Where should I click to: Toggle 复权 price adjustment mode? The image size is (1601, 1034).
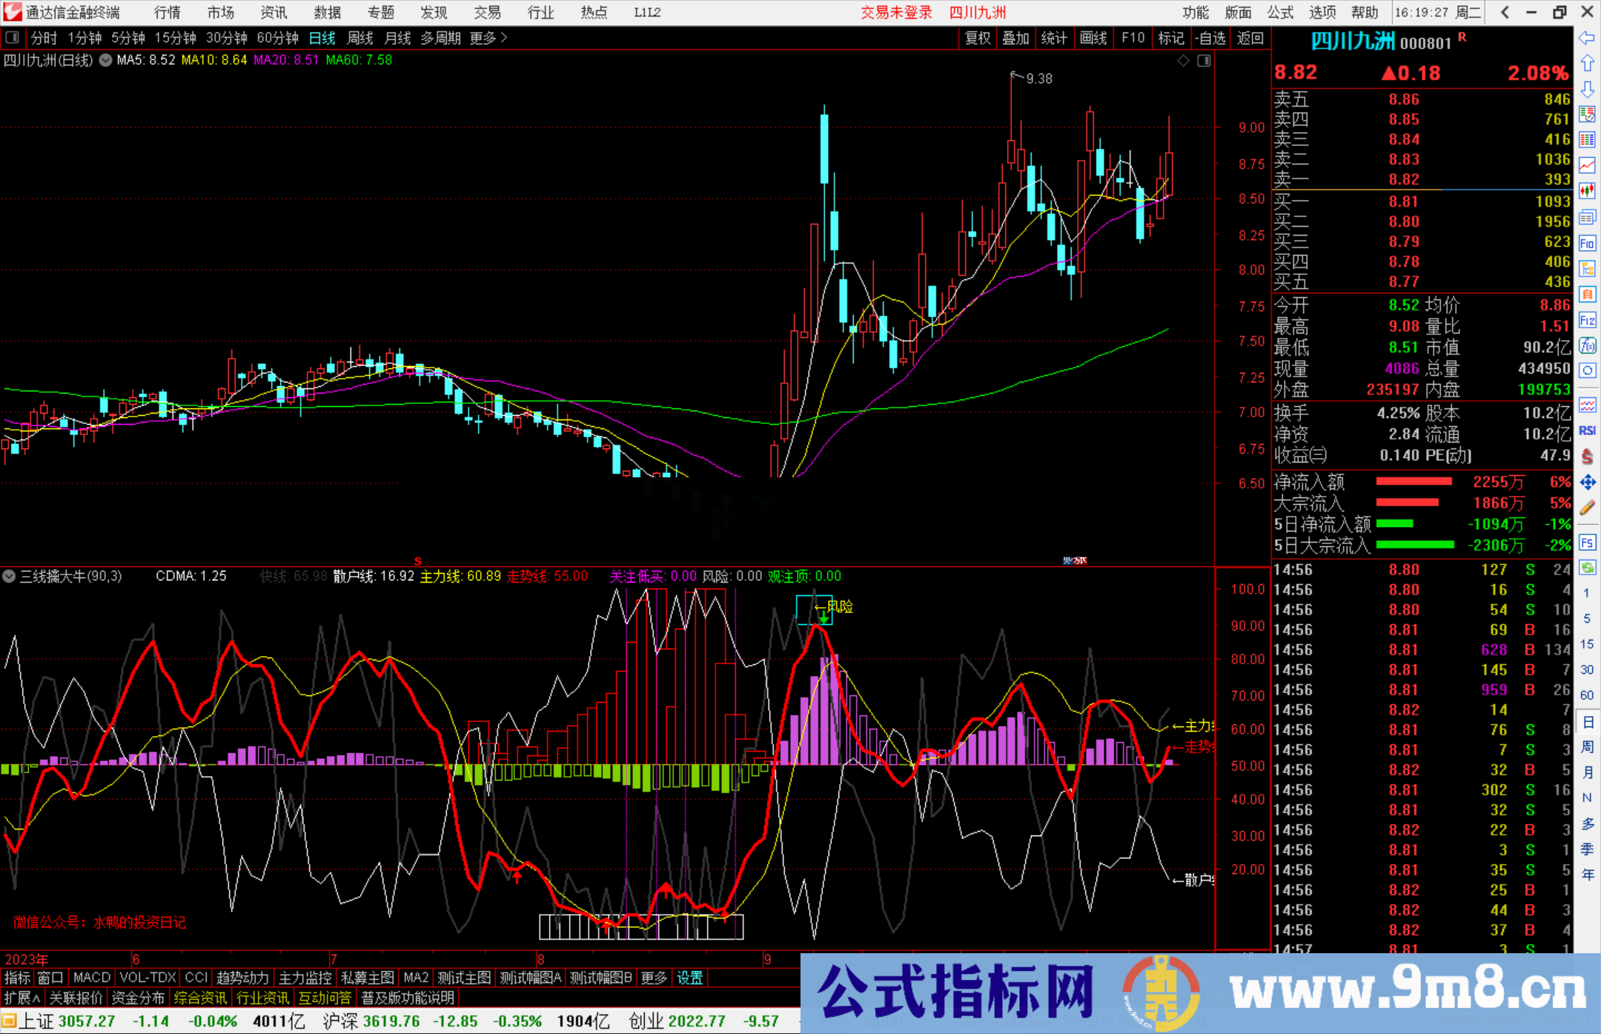click(x=977, y=38)
